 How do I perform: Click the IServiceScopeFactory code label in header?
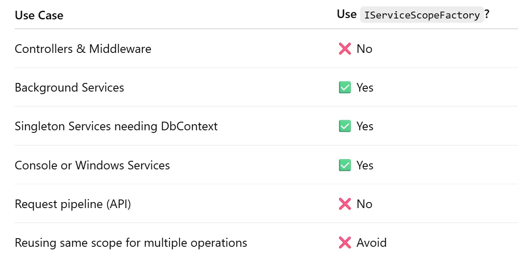[x=422, y=15]
